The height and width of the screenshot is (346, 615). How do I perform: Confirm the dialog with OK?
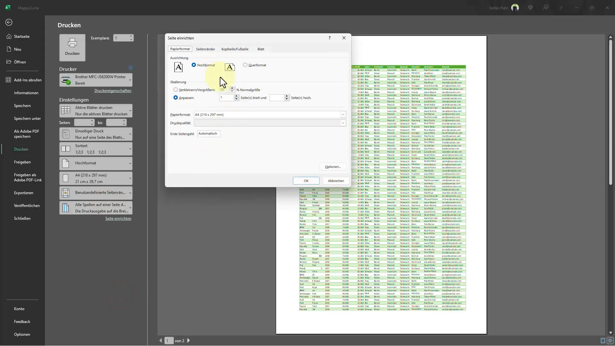[306, 181]
